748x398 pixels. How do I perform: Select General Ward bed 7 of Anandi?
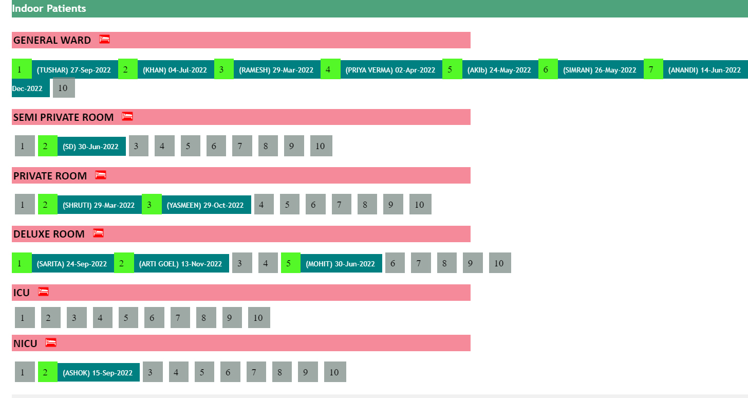pyautogui.click(x=653, y=69)
